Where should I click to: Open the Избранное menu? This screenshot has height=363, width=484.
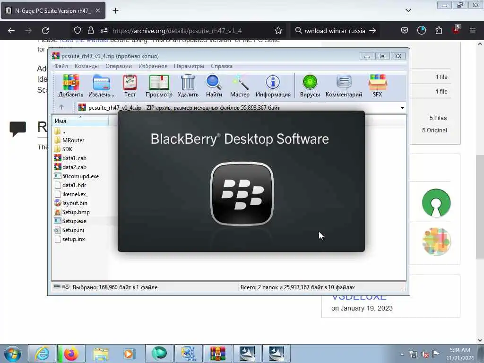[153, 66]
